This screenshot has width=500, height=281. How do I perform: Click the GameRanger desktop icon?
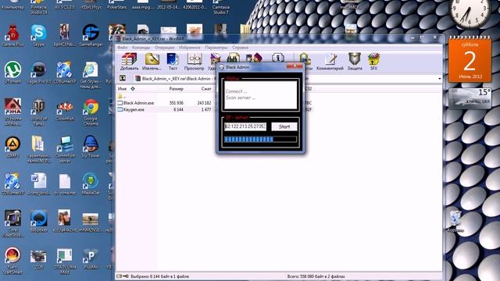(91, 36)
